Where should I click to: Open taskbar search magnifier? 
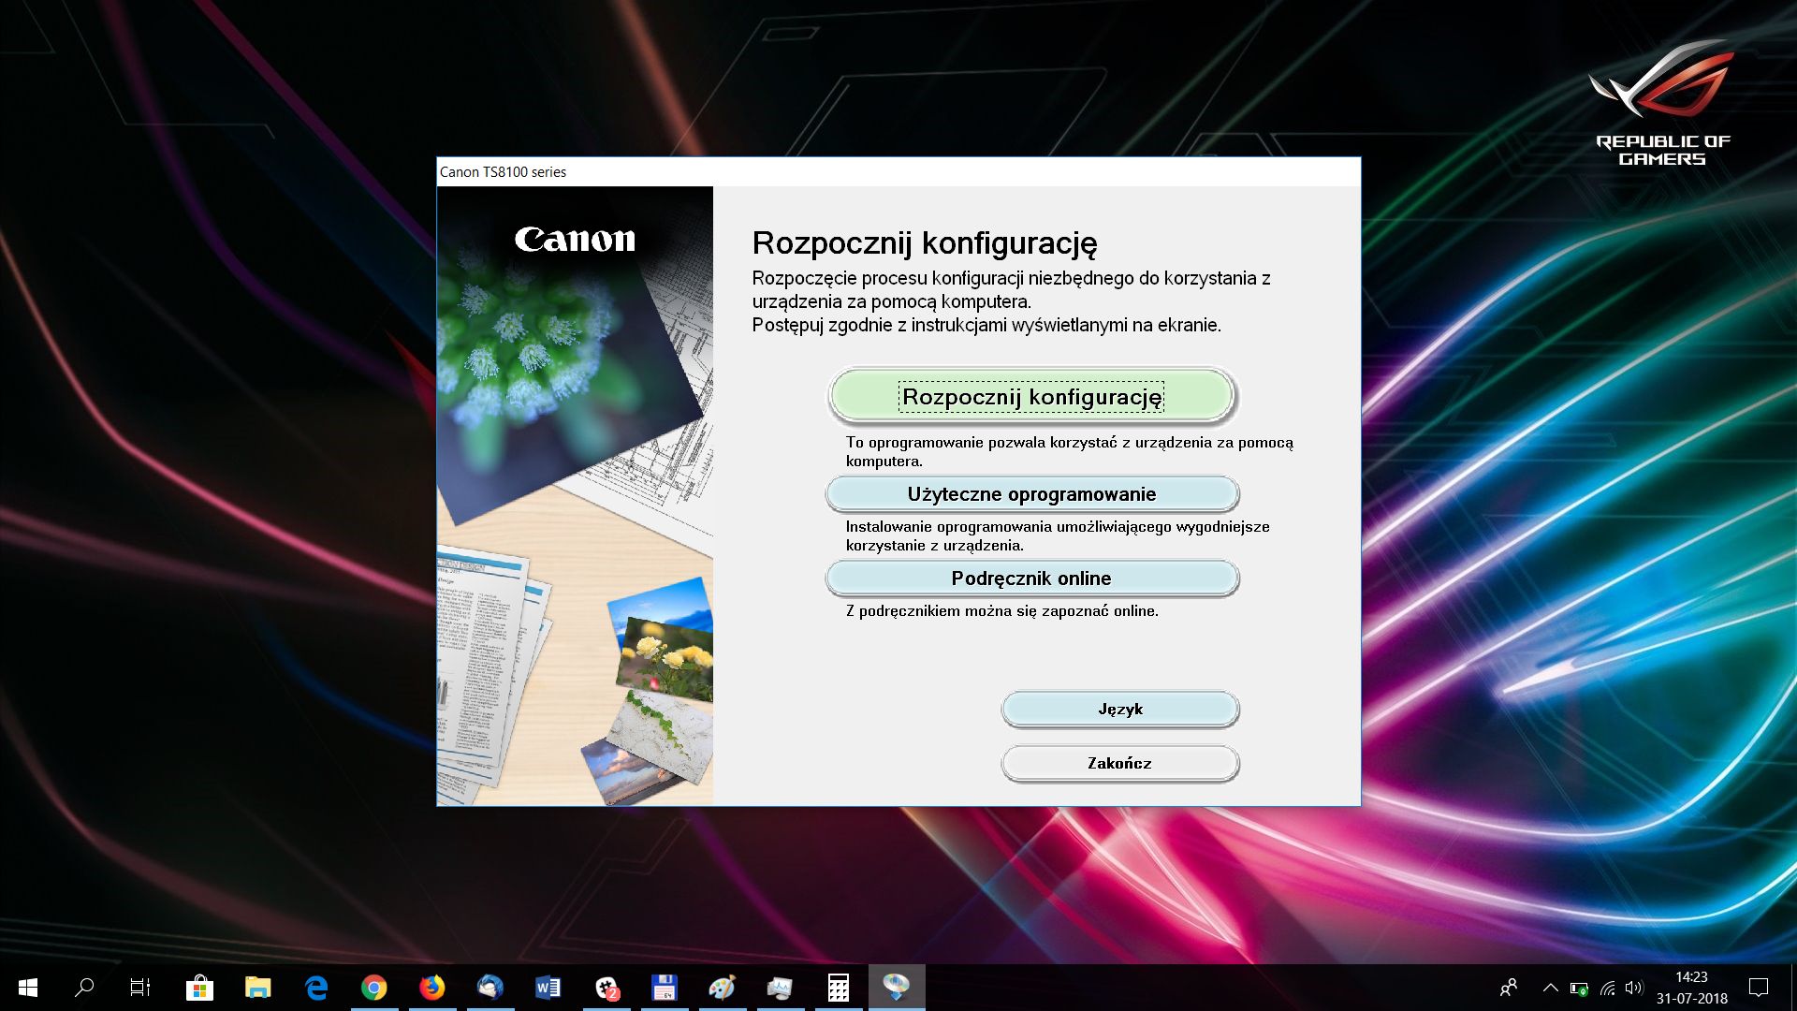pos(84,988)
